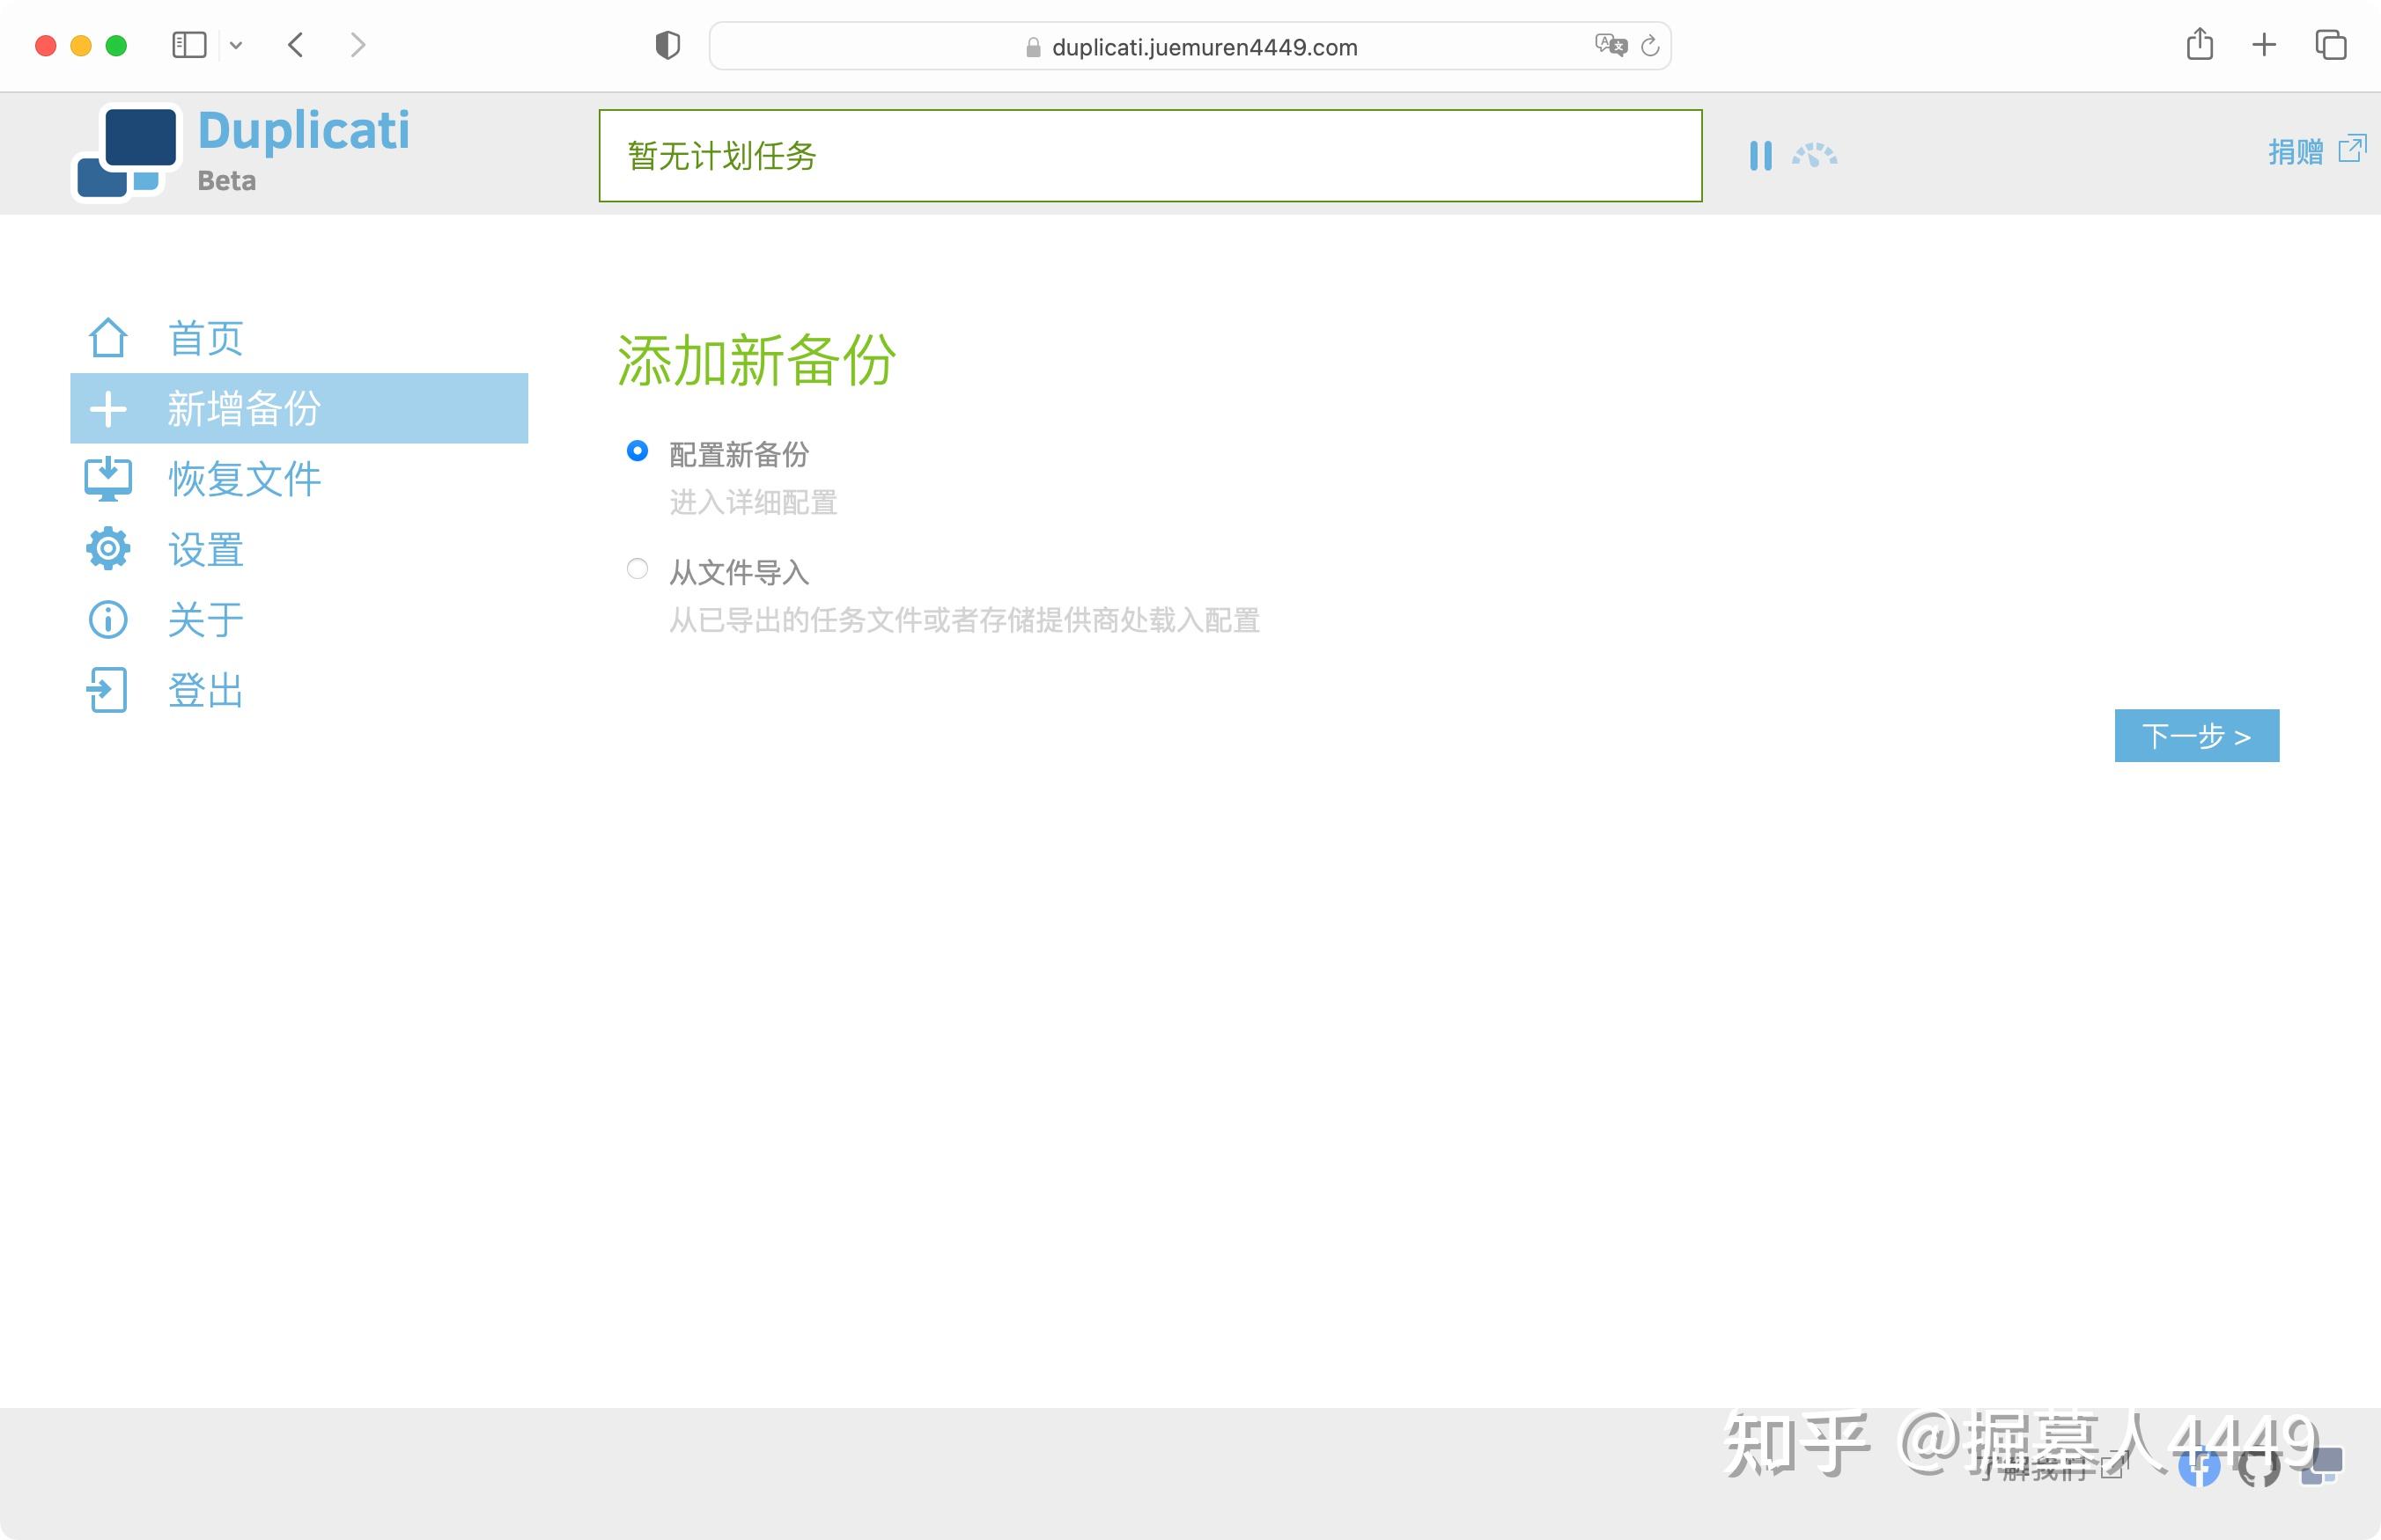Image resolution: width=2381 pixels, height=1540 pixels.
Task: Open the Facebook icon in footer
Action: [x=2199, y=1467]
